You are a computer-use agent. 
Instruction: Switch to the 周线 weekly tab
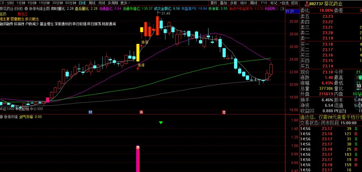point(92,3)
